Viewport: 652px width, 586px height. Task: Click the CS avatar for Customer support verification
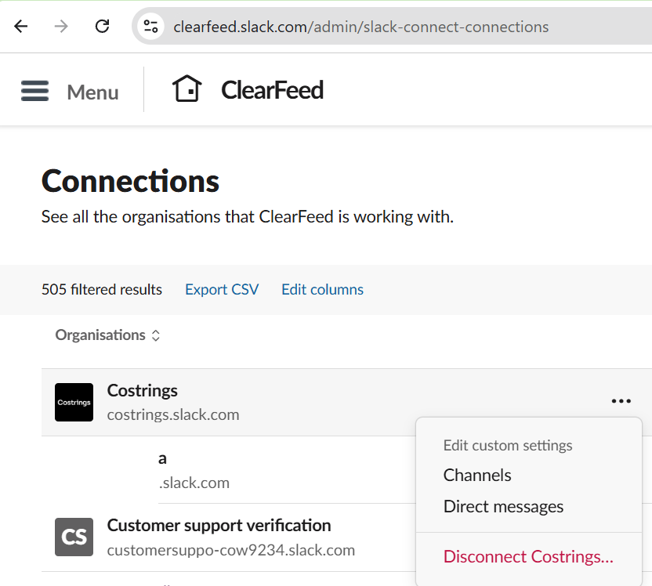[x=74, y=537]
